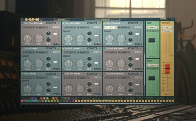Remove the Tom Hi (mallet) slot with its X

[x=141, y=23]
